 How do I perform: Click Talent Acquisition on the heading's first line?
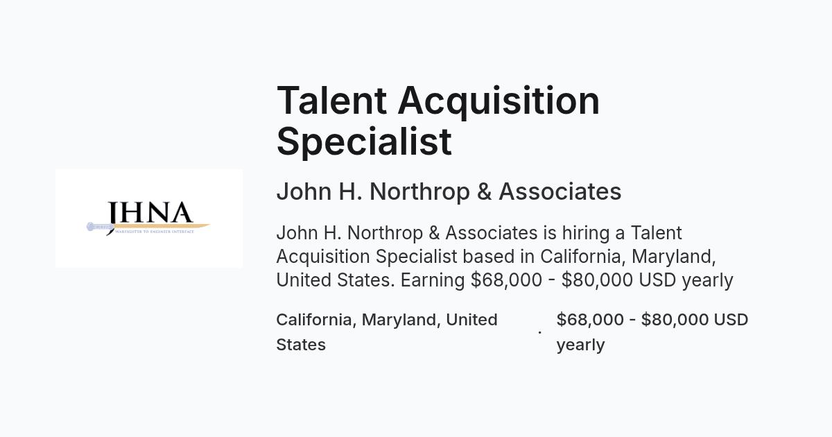point(438,100)
